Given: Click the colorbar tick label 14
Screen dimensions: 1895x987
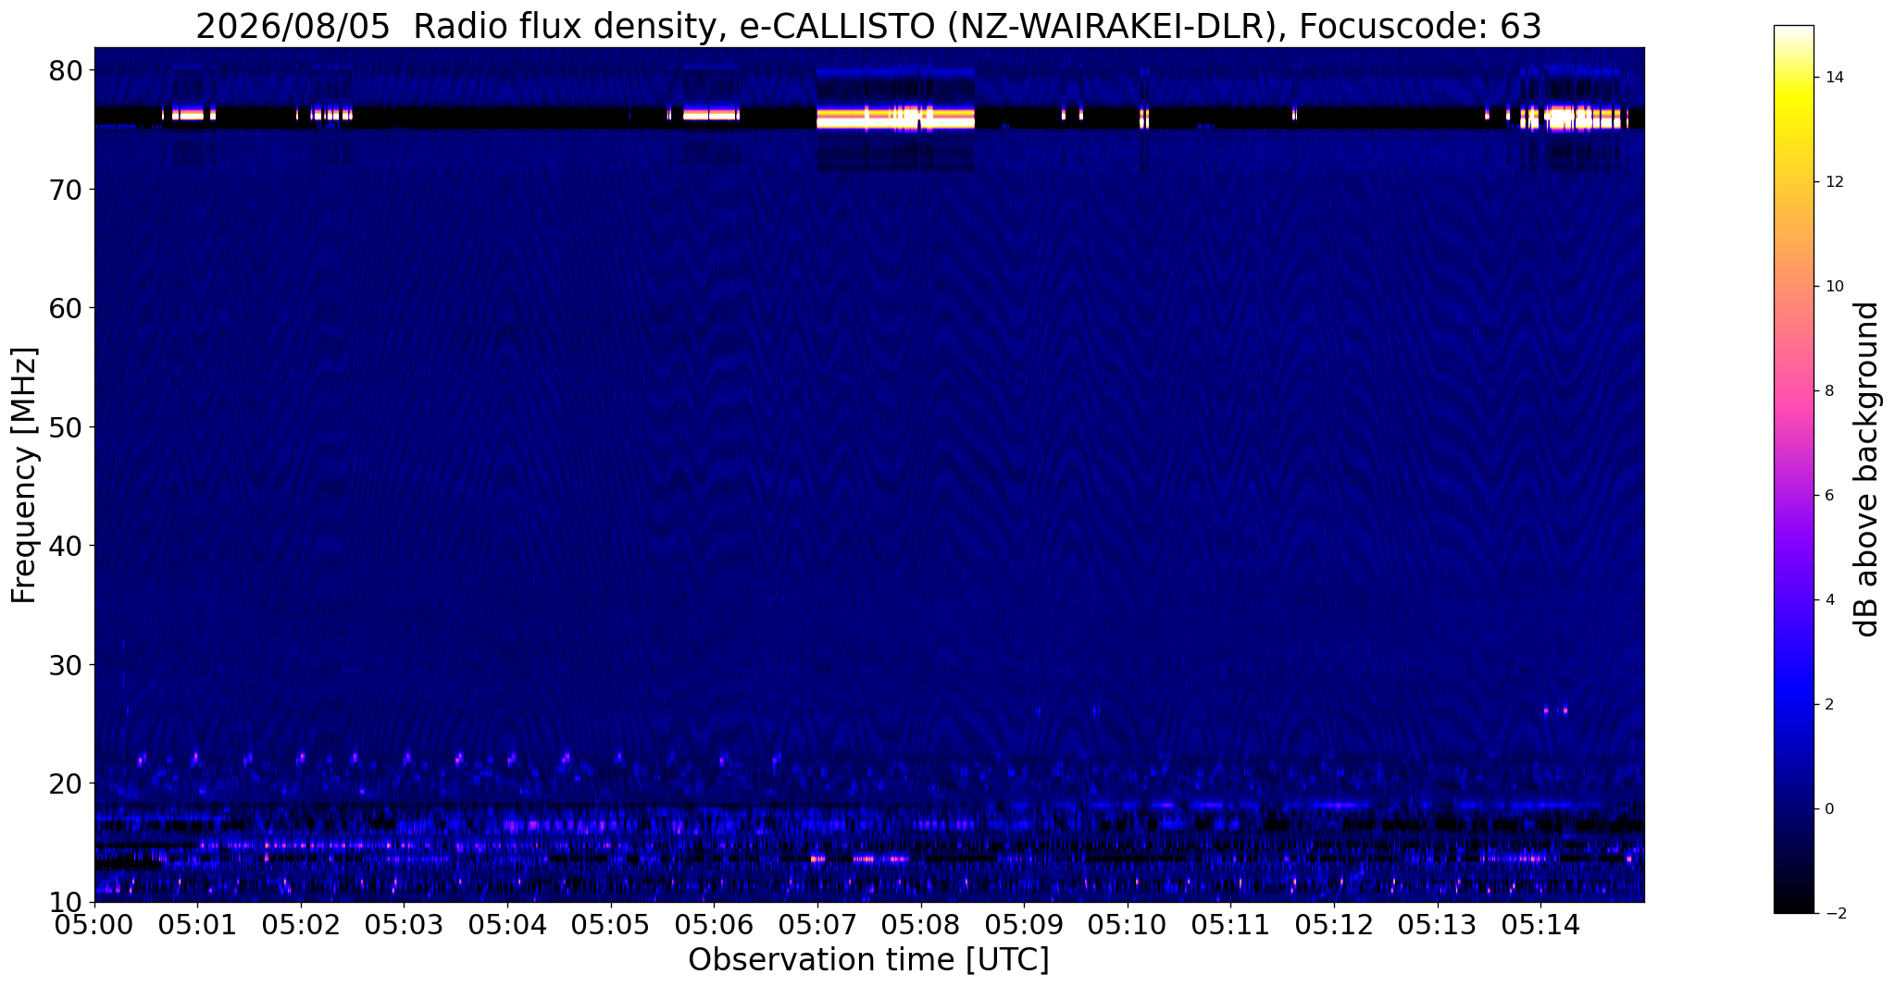Looking at the screenshot, I should (1833, 78).
